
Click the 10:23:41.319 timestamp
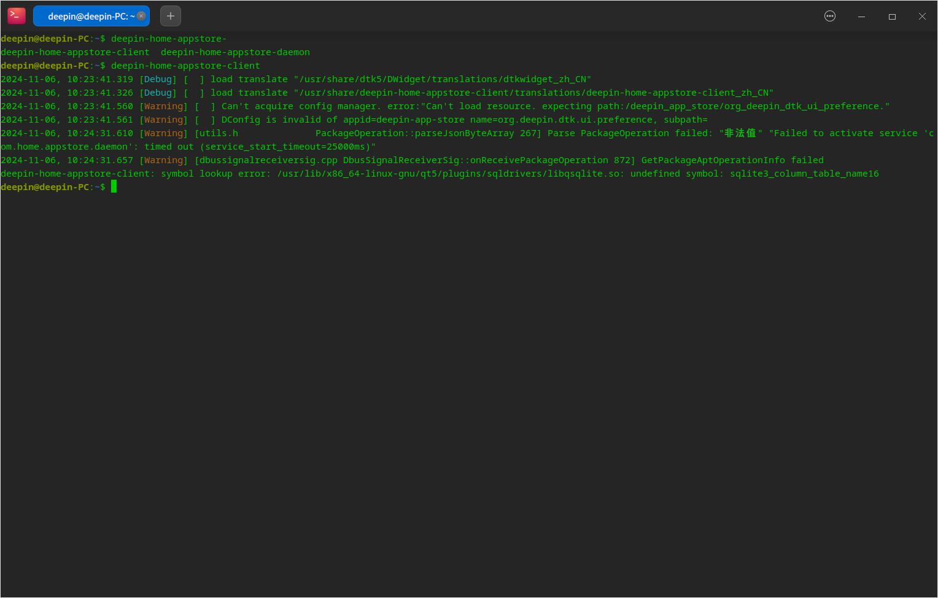tap(100, 79)
